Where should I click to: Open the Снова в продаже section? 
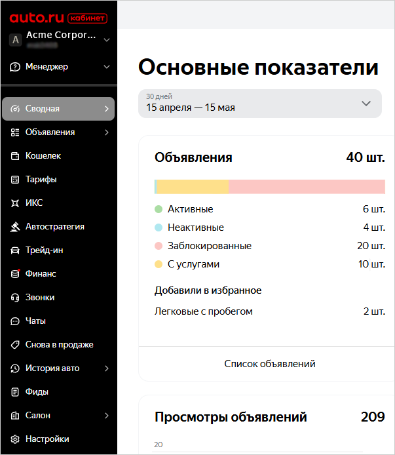[x=58, y=345]
